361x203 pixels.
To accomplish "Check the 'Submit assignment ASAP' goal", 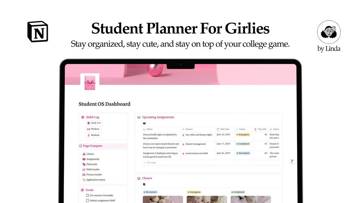I will 87,200.
